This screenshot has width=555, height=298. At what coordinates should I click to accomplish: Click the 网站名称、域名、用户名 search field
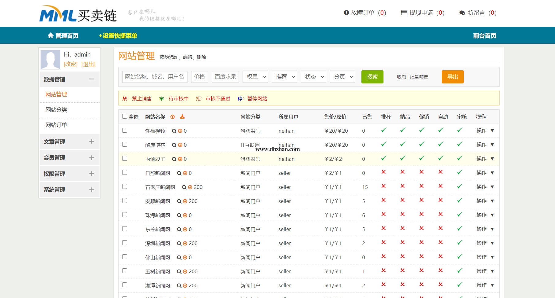pyautogui.click(x=155, y=77)
